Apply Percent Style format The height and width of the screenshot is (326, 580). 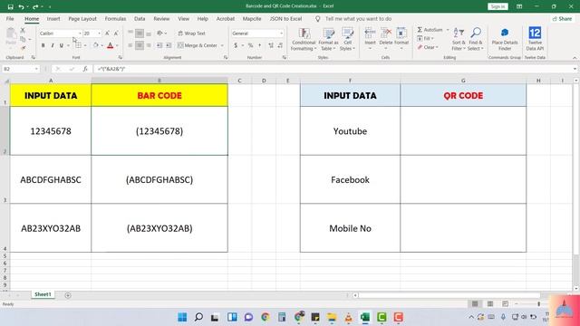click(250, 45)
